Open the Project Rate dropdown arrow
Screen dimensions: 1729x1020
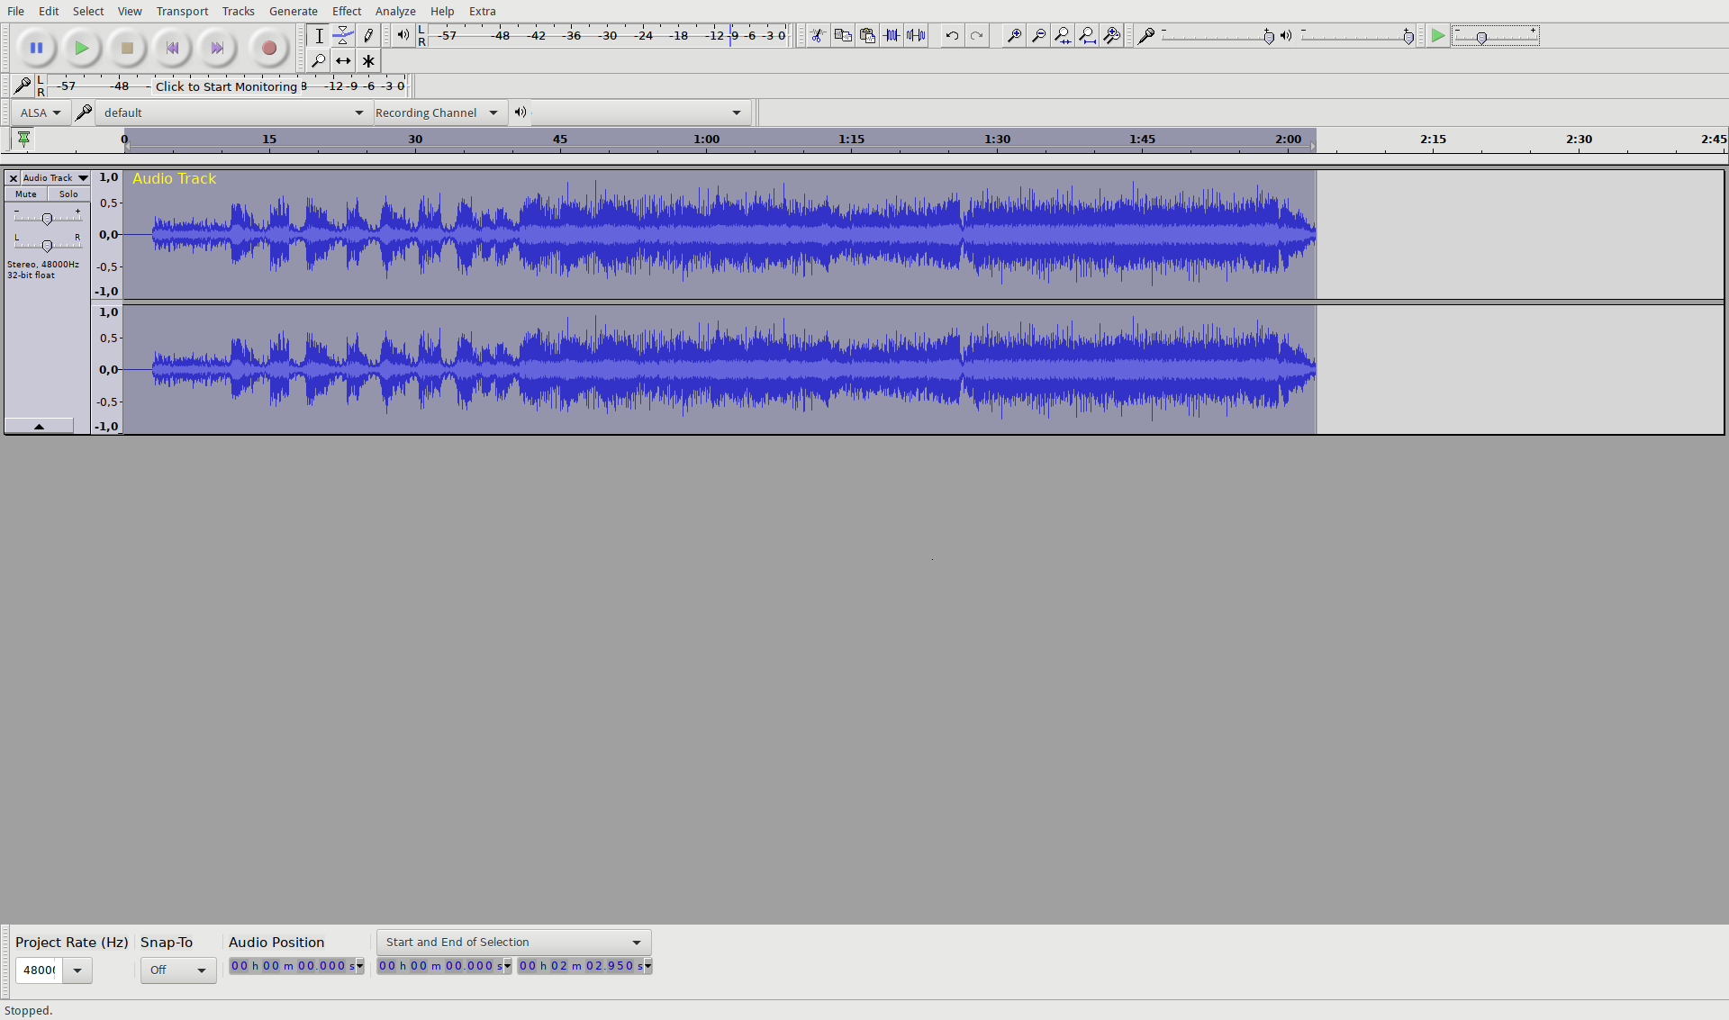pyautogui.click(x=77, y=970)
